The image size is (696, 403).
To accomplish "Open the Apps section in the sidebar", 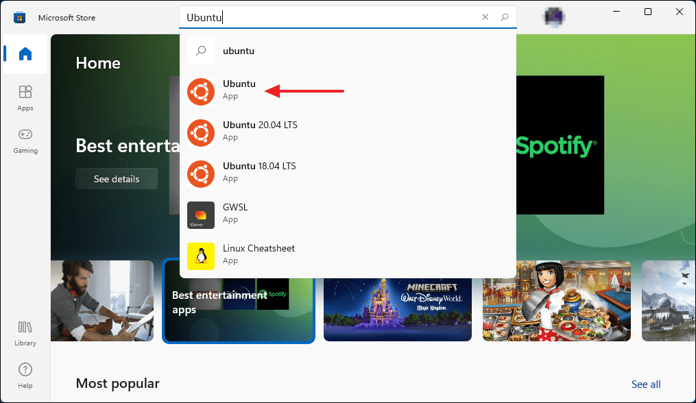I will [x=25, y=98].
